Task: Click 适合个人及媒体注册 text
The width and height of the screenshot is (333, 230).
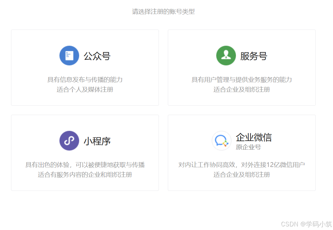Action: (85, 90)
